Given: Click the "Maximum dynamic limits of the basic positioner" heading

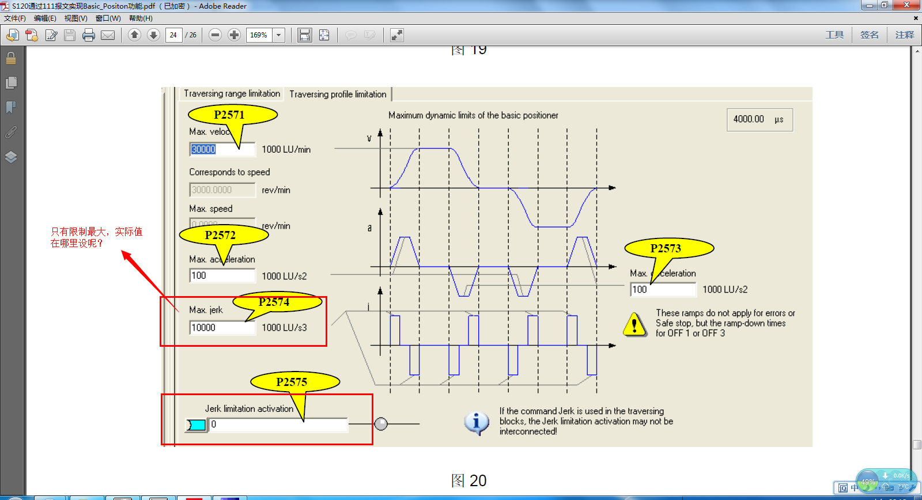Looking at the screenshot, I should click(x=473, y=115).
